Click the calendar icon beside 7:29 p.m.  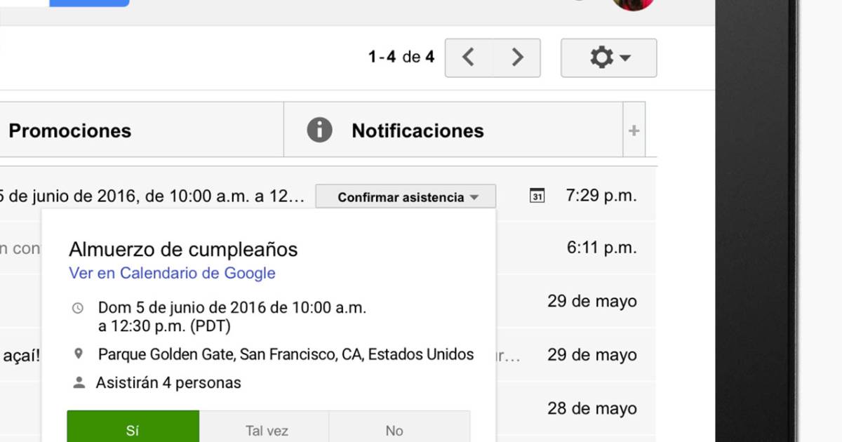[537, 196]
